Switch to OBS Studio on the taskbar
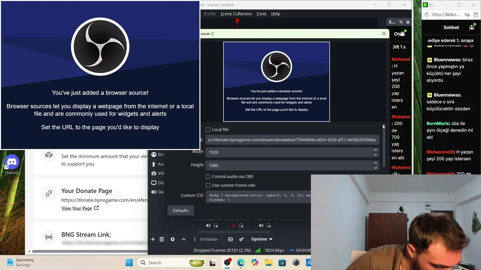 [227, 262]
